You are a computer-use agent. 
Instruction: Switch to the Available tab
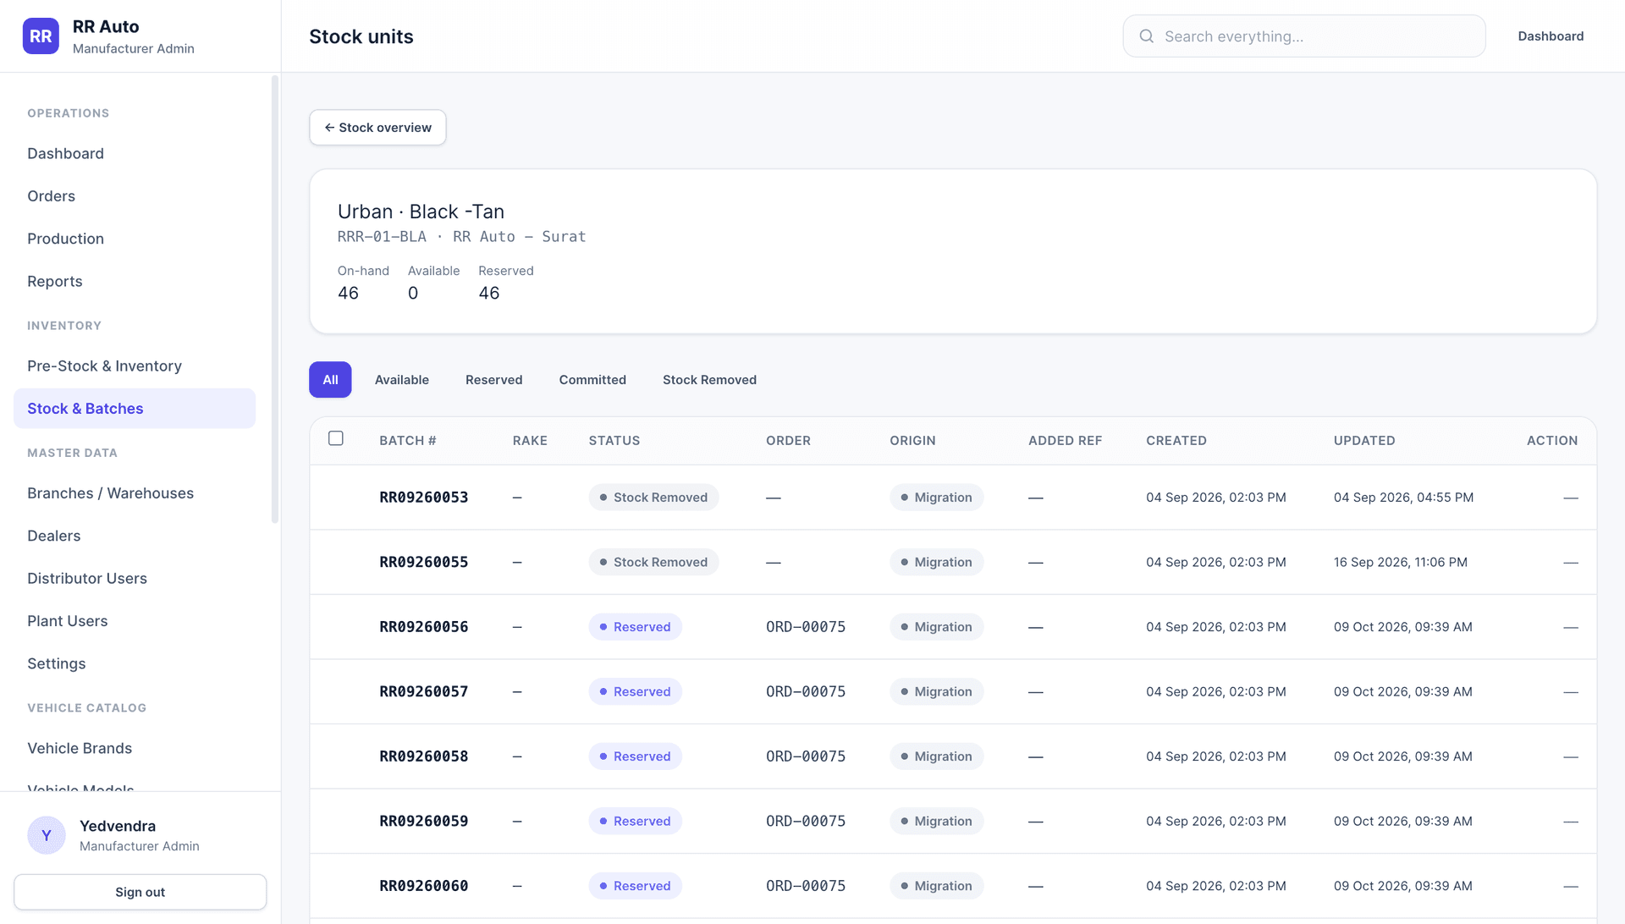402,380
